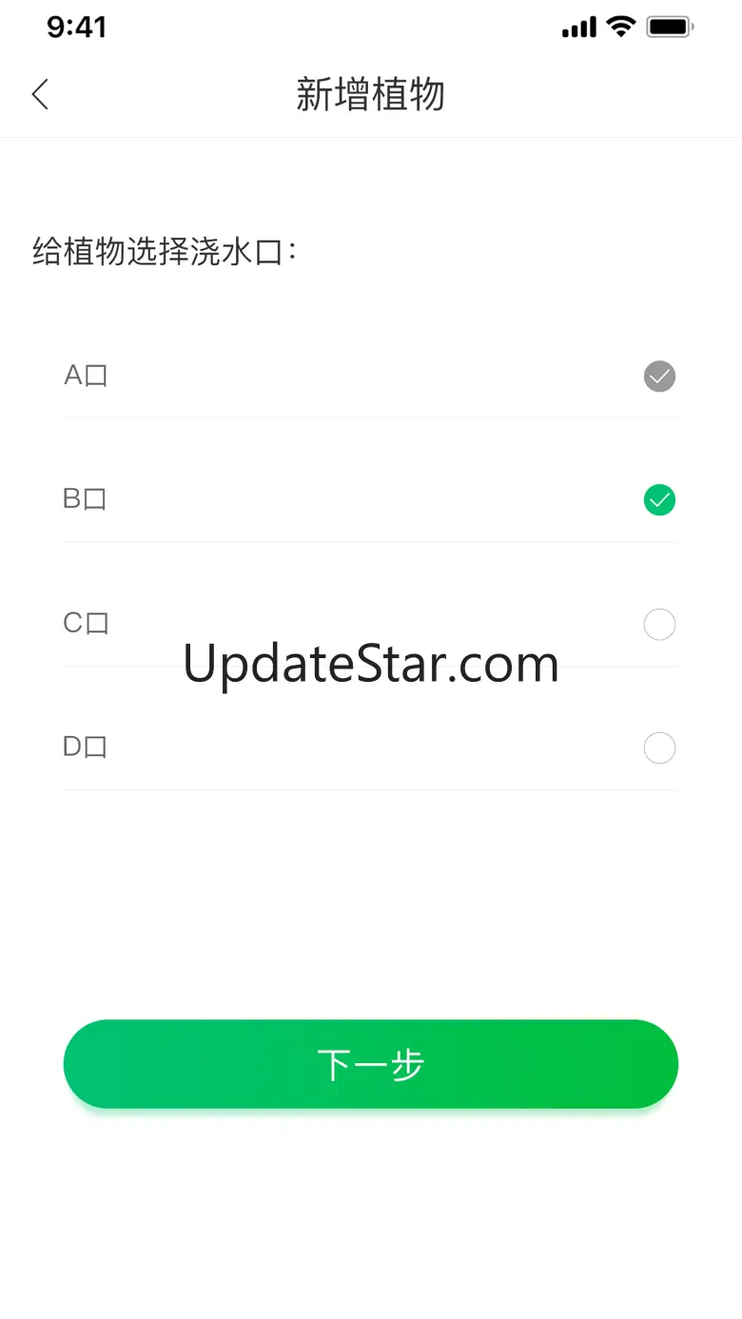Click the 新增植物 page title
The width and height of the screenshot is (742, 1319).
pos(371,95)
